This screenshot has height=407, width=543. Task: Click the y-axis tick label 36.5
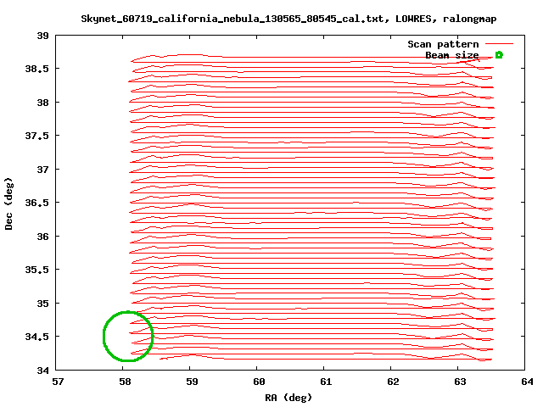[x=36, y=203]
